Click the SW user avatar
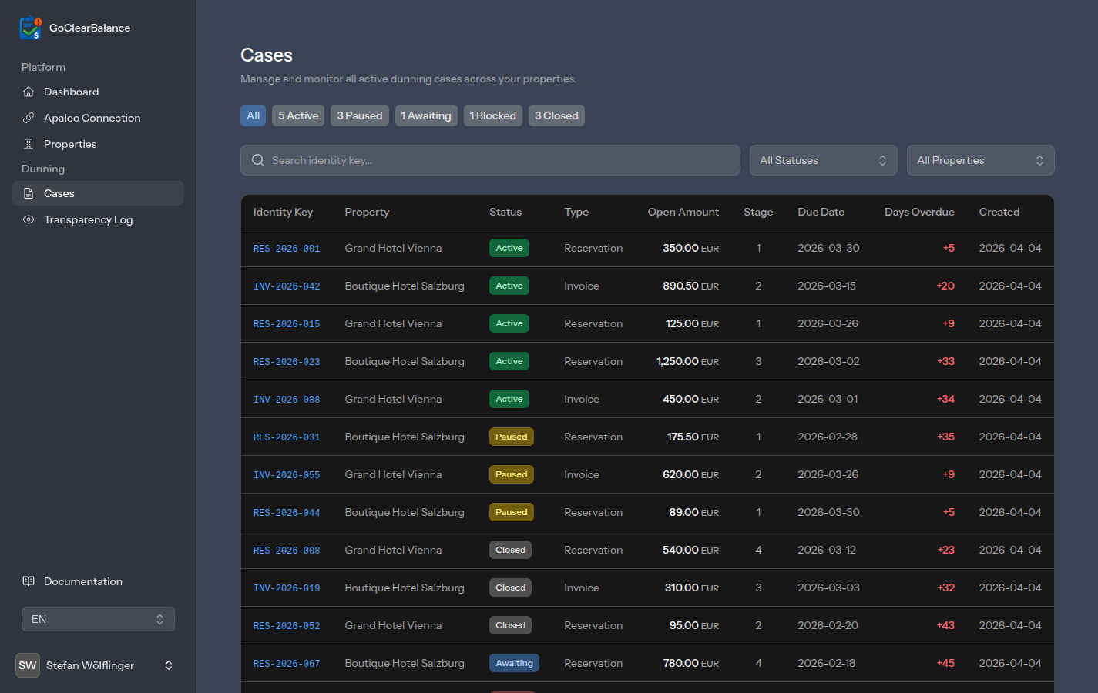The image size is (1098, 693). [28, 665]
